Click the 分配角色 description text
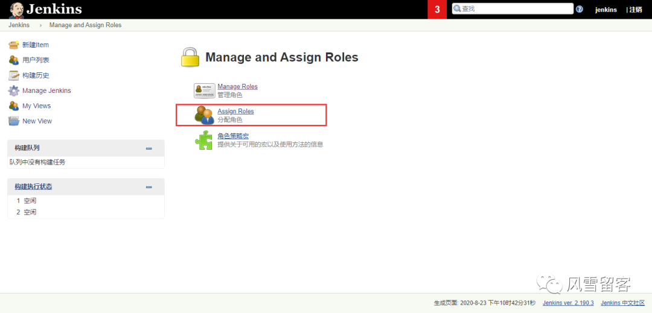This screenshot has height=313, width=652. click(230, 119)
